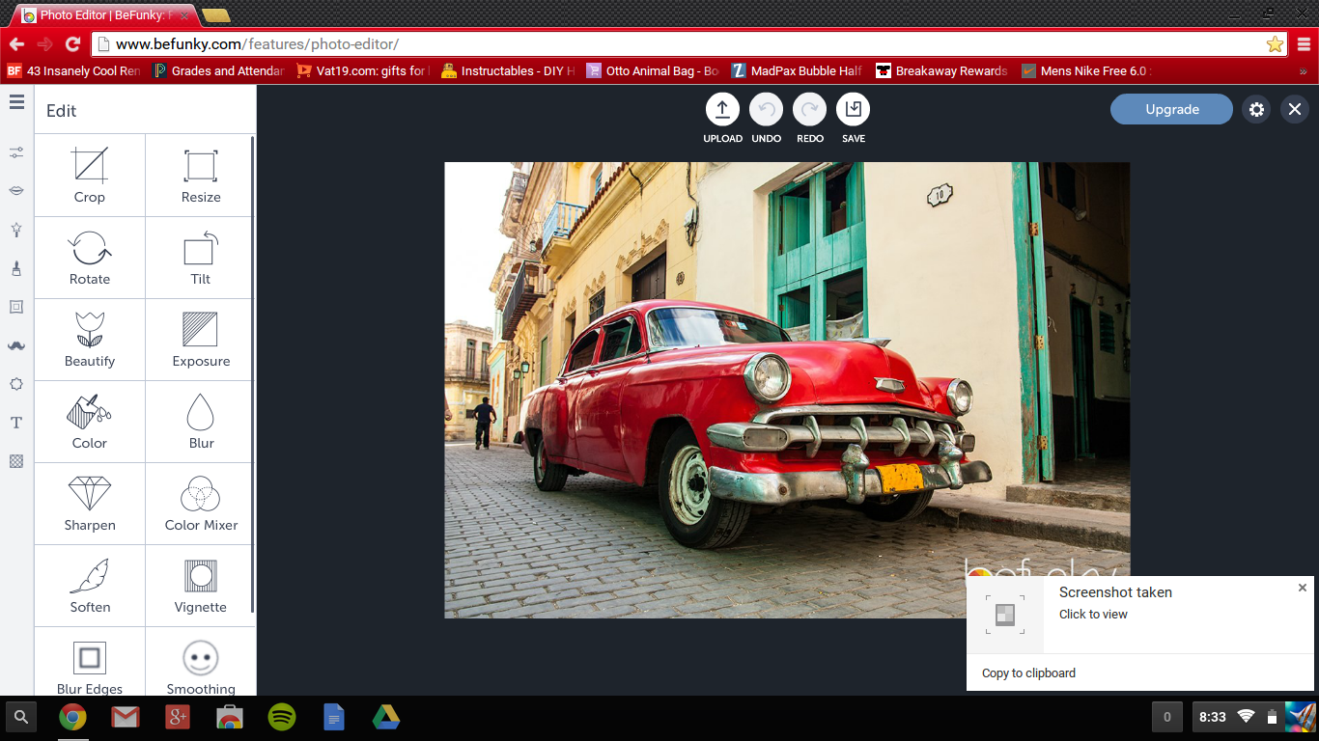This screenshot has height=741, width=1319.
Task: Select the Crop tool
Action: pyautogui.click(x=90, y=176)
